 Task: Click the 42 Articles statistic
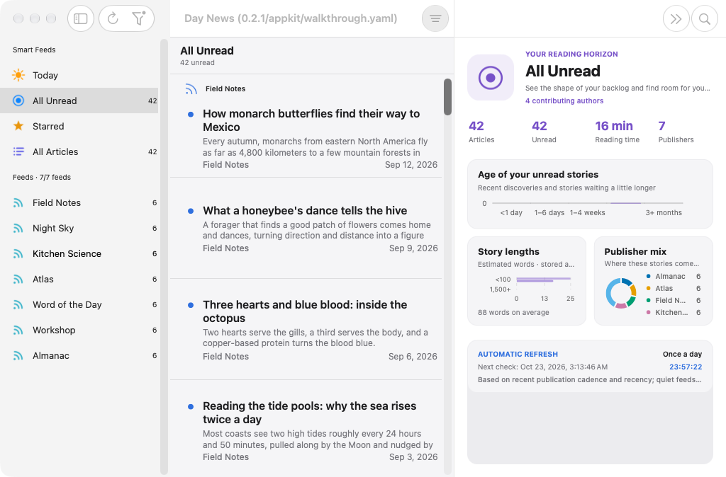coord(481,132)
